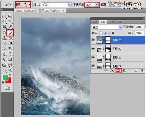Switch to the 通道 channels tab
Viewport: 146px width, 117px height.
(x=111, y=22)
